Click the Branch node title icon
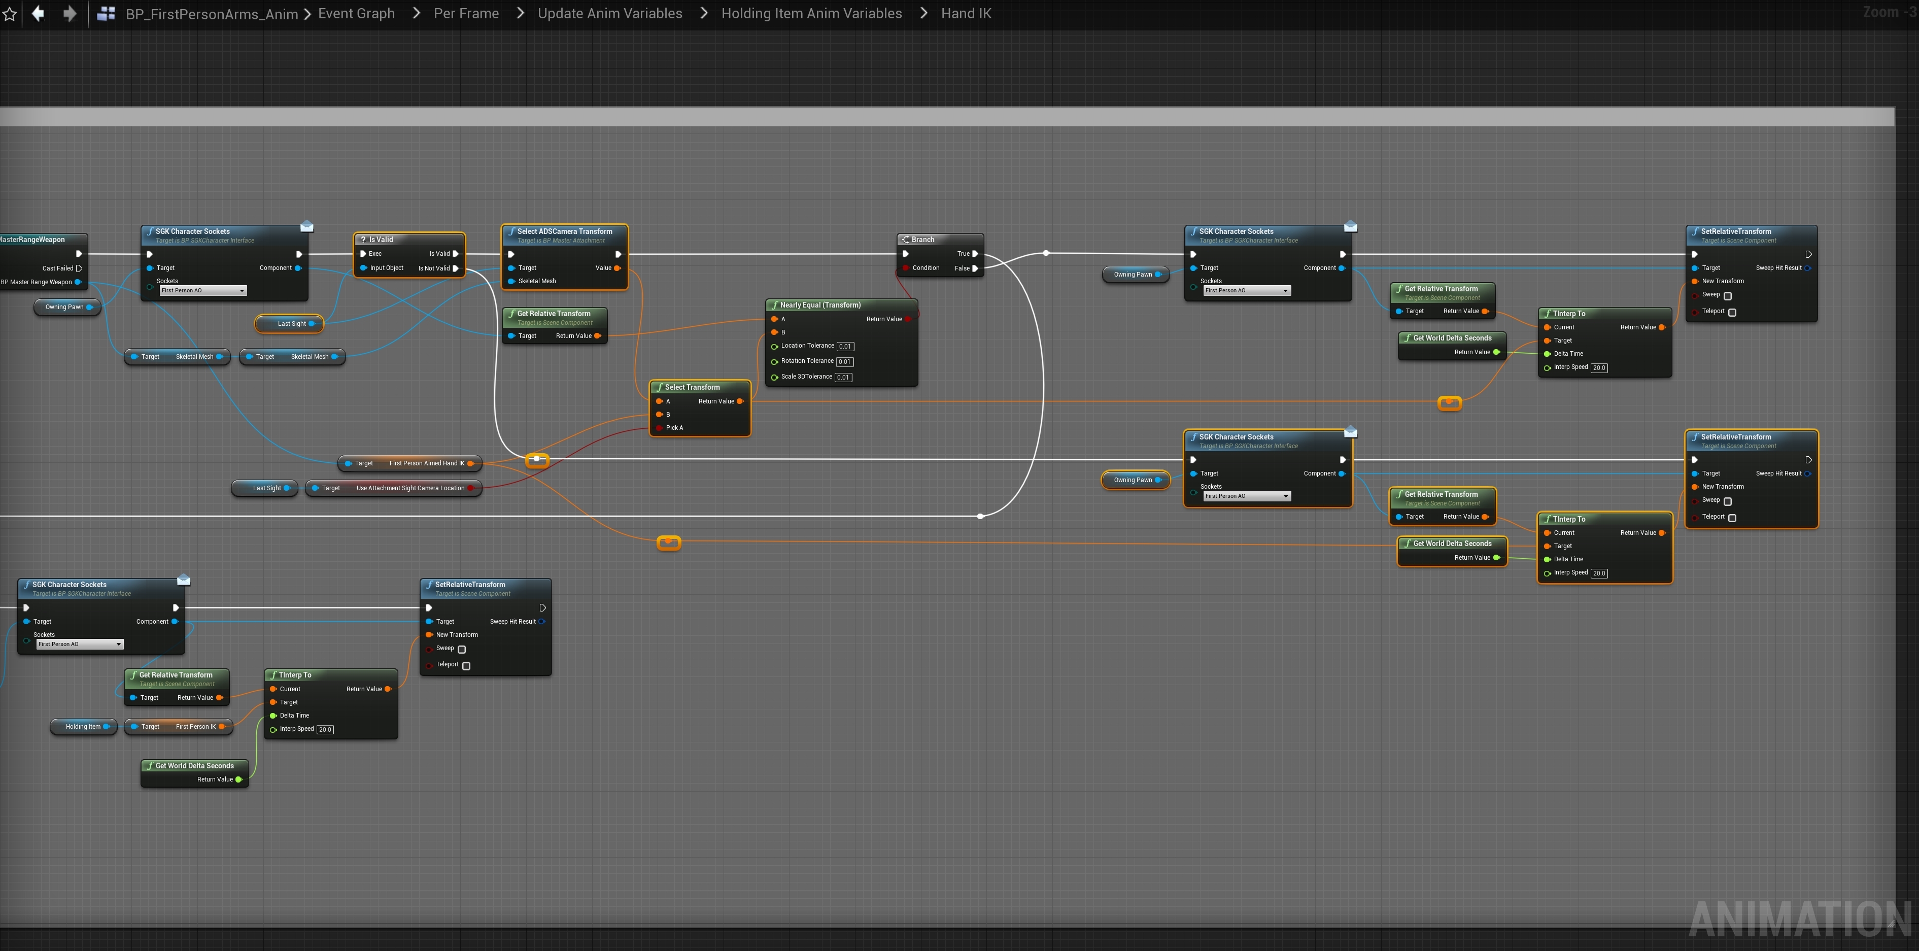Viewport: 1919px width, 951px height. [x=905, y=240]
